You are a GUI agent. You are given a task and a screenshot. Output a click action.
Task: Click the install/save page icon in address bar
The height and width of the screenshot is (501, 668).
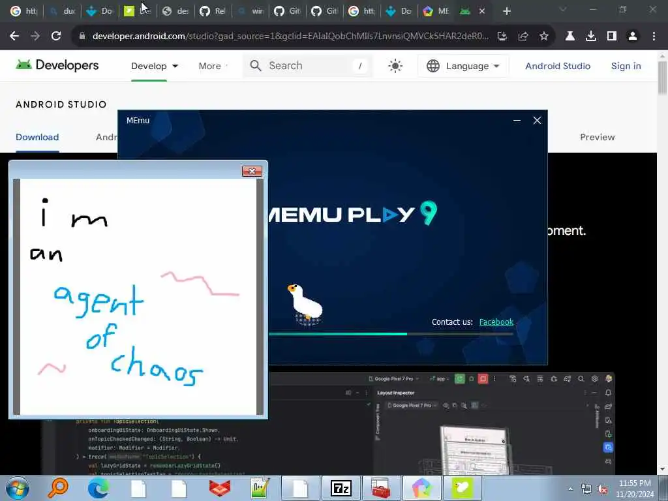[502, 37]
